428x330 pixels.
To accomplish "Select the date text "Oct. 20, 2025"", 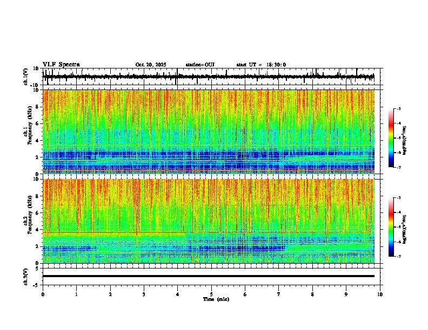I will 151,65.
